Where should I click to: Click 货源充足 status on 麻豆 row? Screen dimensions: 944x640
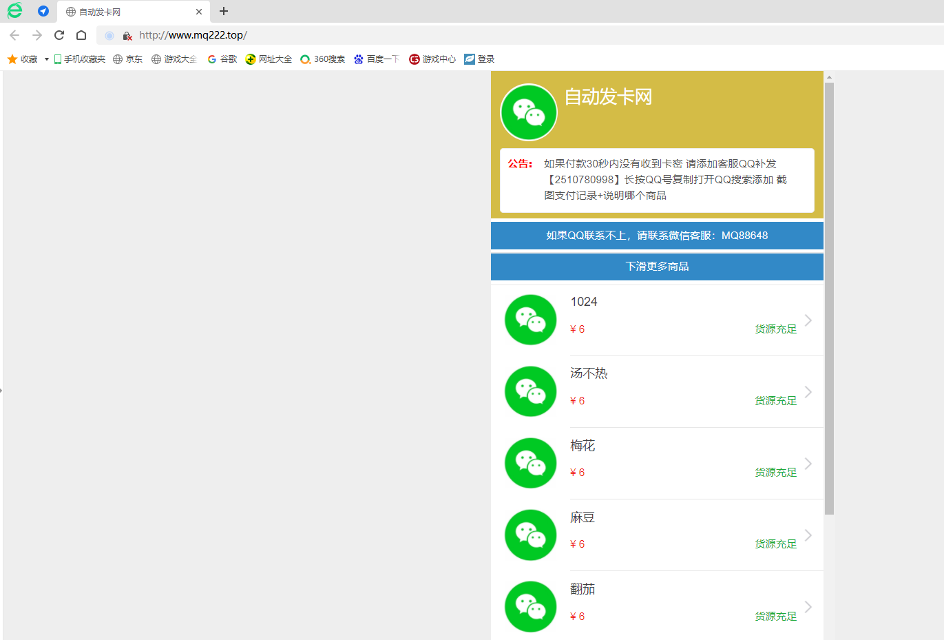click(x=776, y=544)
